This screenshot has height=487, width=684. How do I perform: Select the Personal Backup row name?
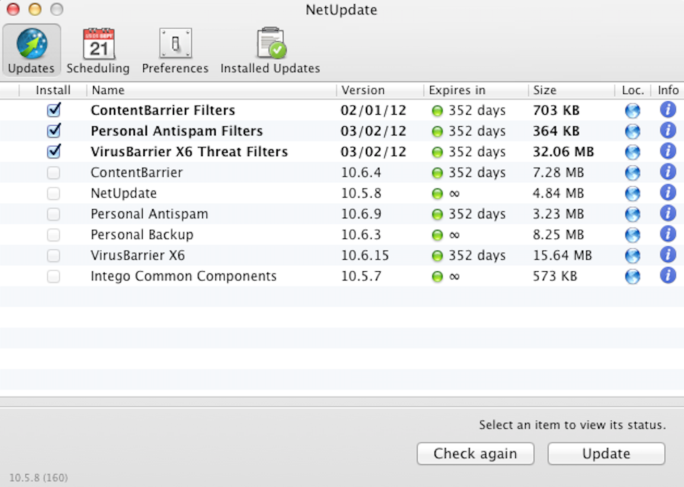[x=142, y=235]
